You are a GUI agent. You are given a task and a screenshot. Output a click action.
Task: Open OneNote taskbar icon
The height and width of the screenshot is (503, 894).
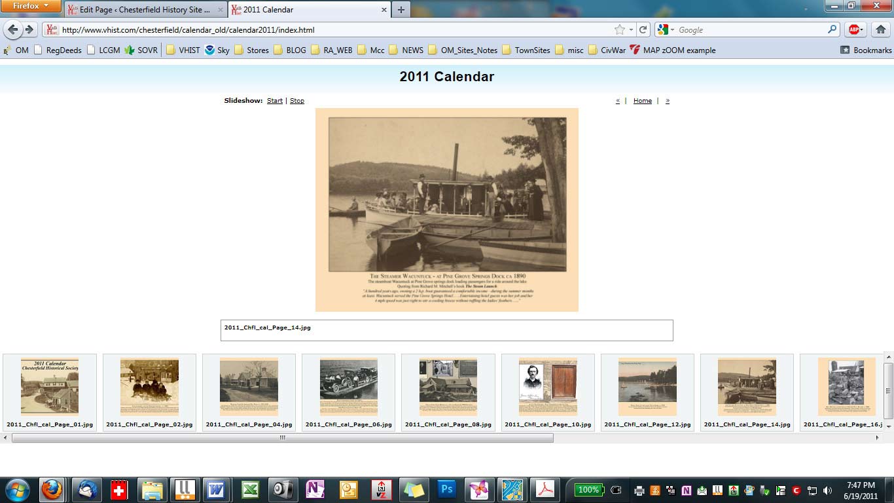(x=315, y=489)
